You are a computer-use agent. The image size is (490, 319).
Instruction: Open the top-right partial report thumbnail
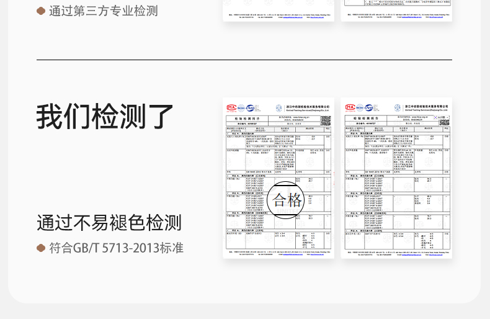(x=396, y=11)
